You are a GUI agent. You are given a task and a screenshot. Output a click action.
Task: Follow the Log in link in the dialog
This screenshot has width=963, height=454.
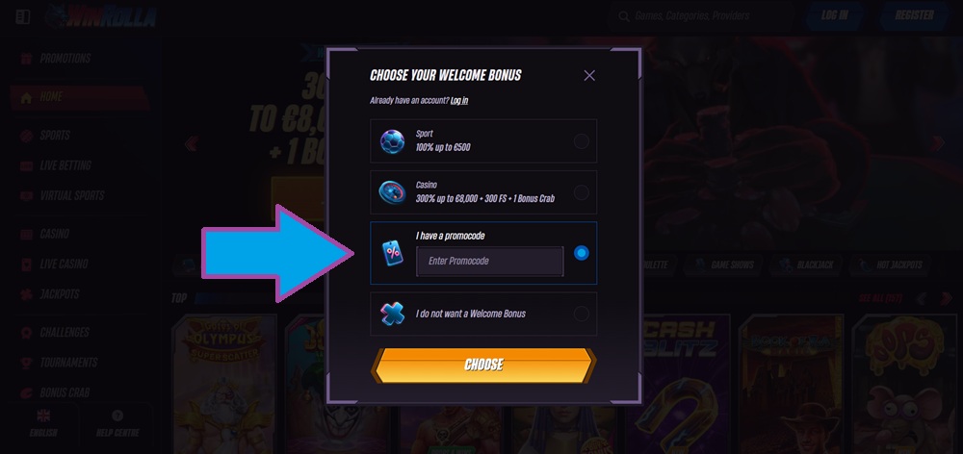pyautogui.click(x=459, y=100)
